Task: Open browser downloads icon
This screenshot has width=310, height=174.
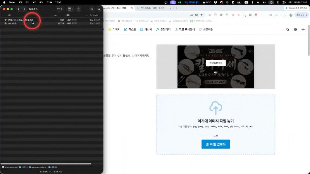Action: pyautogui.click(x=285, y=15)
